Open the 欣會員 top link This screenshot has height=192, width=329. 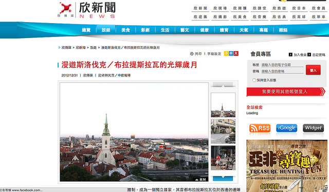[318, 8]
